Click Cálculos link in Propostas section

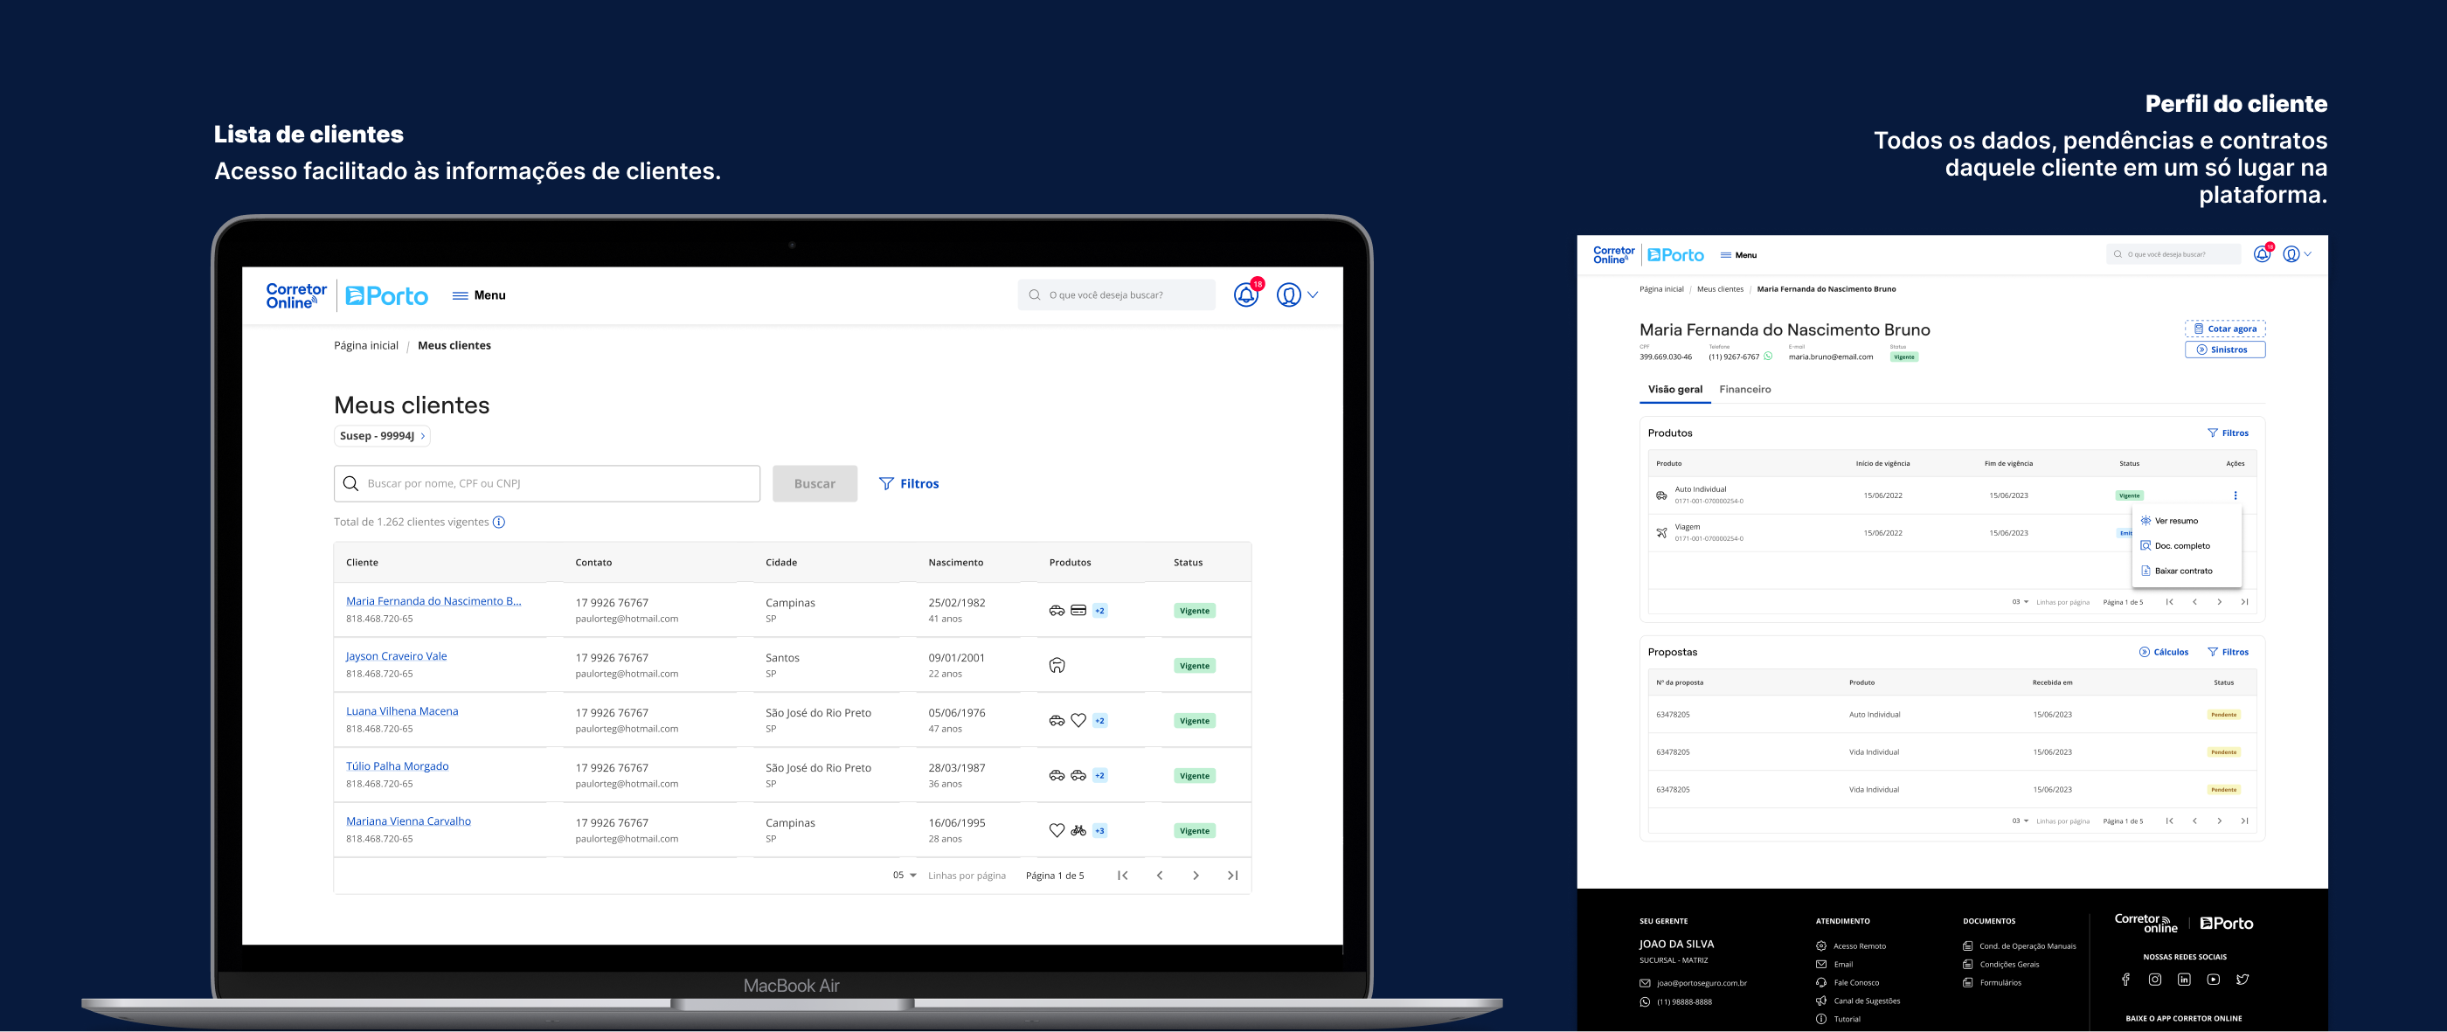click(2163, 652)
